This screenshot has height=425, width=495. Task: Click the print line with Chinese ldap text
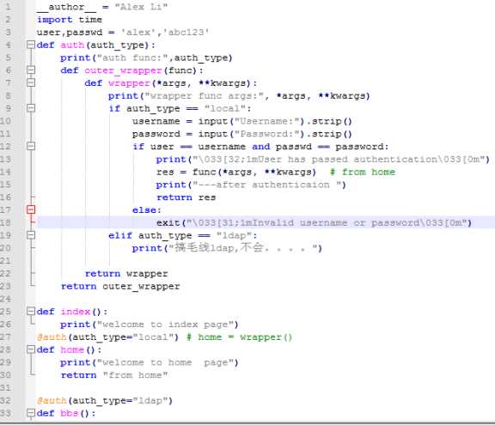[x=227, y=248]
